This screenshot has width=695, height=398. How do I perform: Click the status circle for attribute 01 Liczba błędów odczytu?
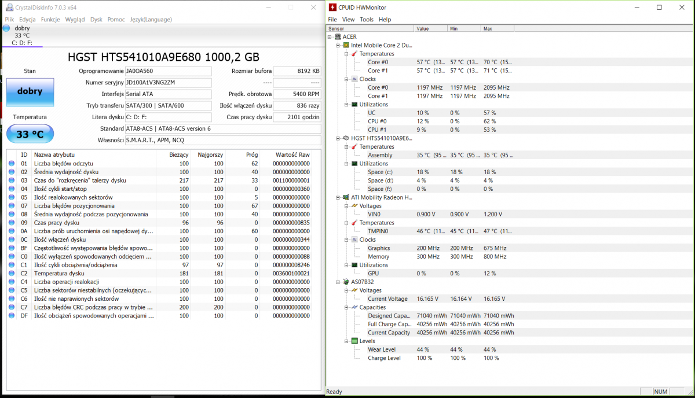pyautogui.click(x=12, y=164)
